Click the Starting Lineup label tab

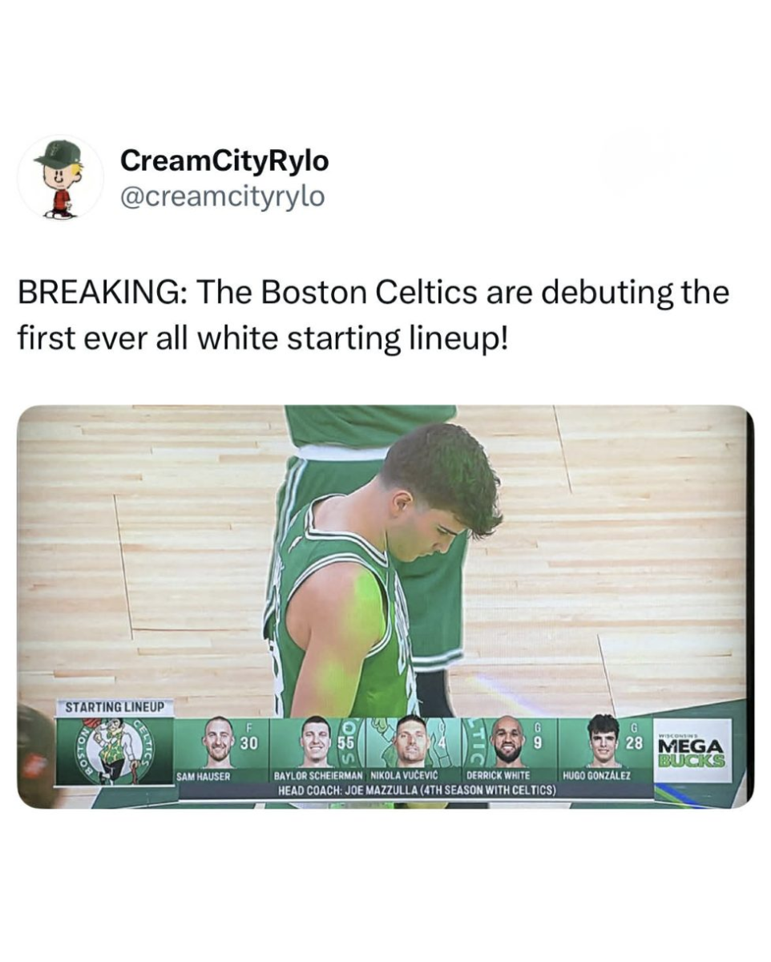(114, 708)
